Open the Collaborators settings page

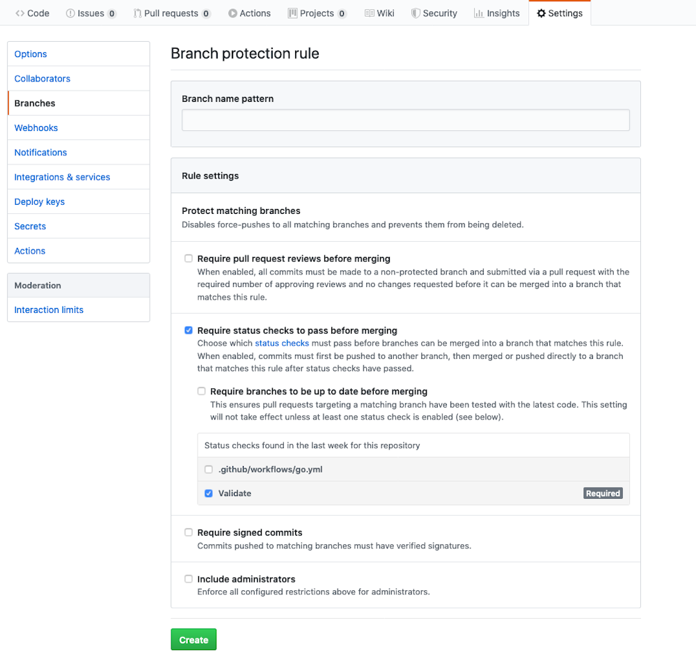click(x=42, y=78)
